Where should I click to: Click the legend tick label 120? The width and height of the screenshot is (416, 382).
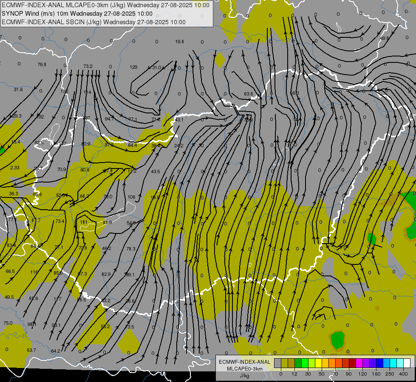pos(362,374)
